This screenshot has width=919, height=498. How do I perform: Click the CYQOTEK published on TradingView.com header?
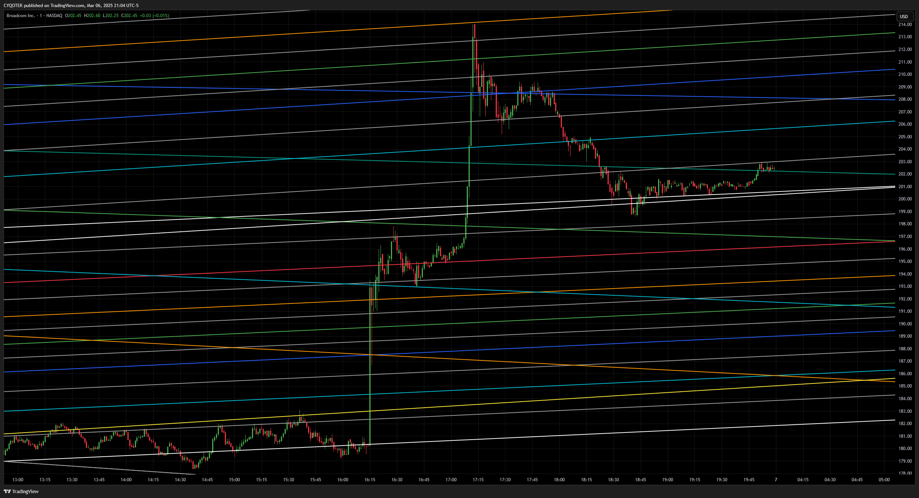(71, 5)
